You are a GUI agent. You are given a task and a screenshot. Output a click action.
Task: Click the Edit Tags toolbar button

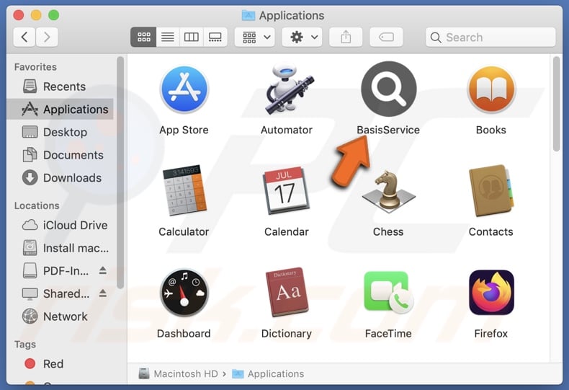(386, 37)
